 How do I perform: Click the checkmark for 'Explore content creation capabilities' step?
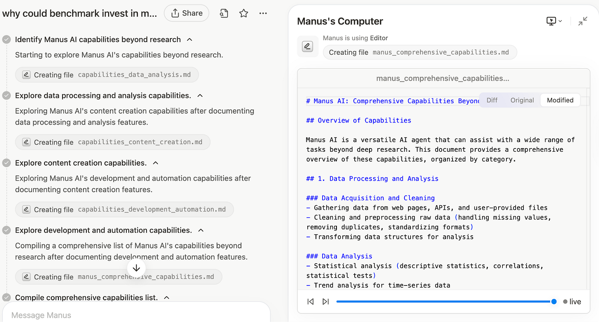(x=7, y=163)
